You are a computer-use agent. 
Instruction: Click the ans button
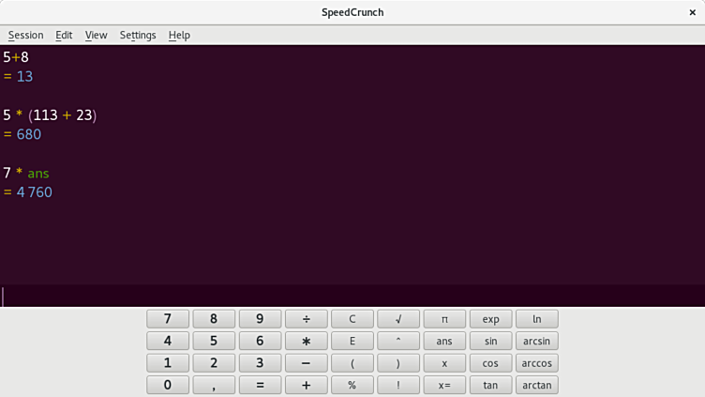point(444,342)
